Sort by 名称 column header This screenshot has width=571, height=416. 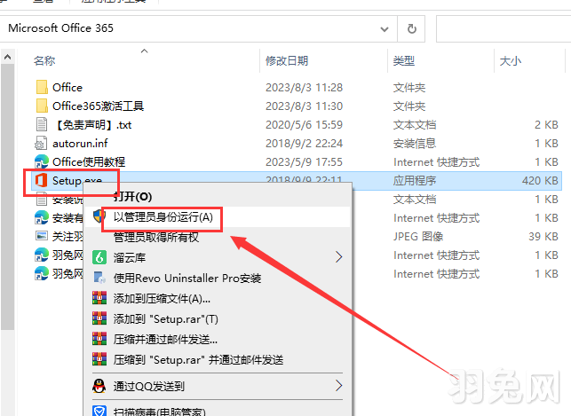(x=44, y=60)
